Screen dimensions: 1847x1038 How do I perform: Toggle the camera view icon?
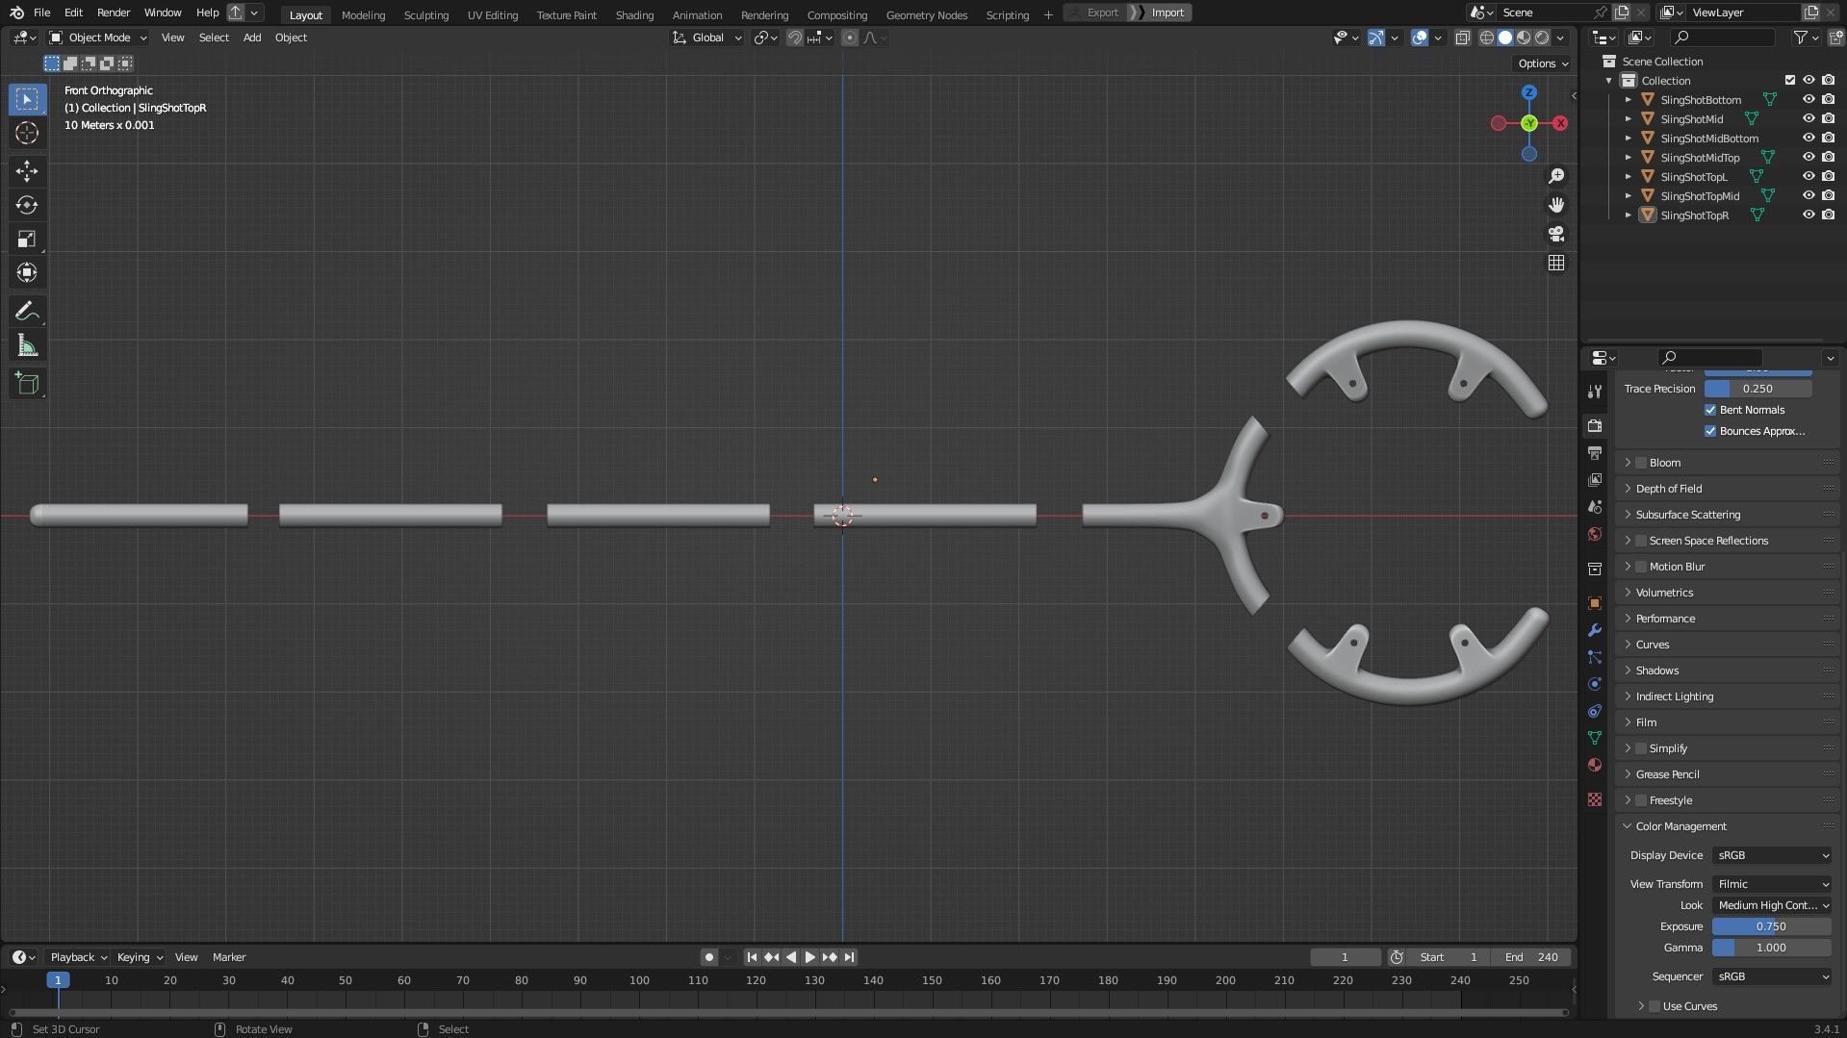[1556, 234]
